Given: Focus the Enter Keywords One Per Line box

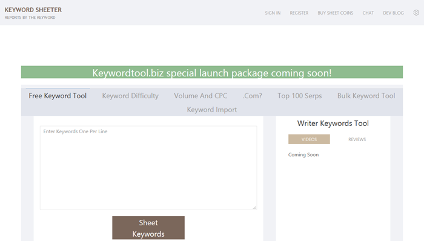Looking at the screenshot, I should point(148,168).
